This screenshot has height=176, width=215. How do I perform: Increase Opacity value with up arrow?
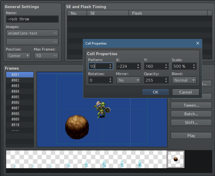166,79
